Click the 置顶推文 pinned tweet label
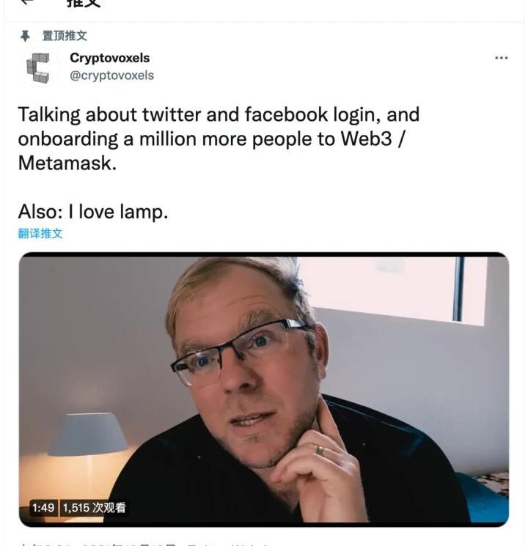Image resolution: width=528 pixels, height=546 pixels. click(x=64, y=36)
